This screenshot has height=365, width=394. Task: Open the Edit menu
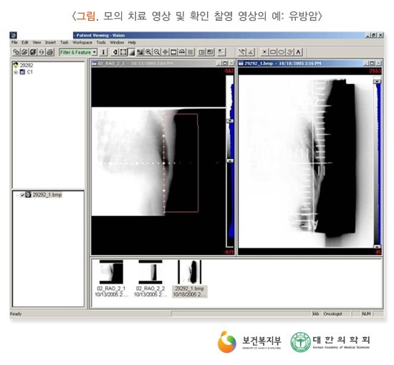25,42
